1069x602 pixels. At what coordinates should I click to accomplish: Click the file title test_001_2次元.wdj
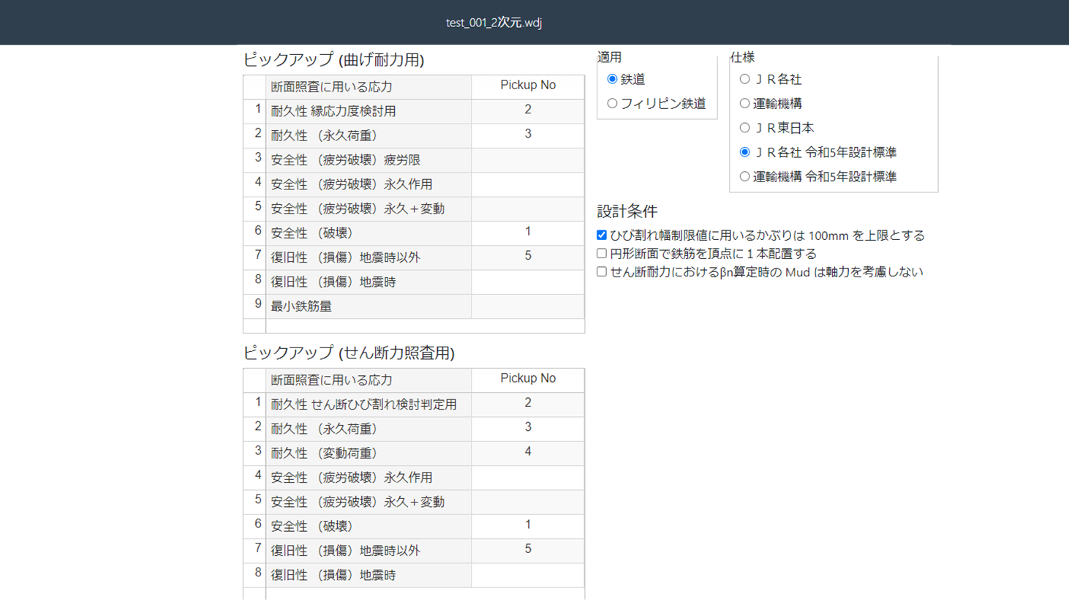click(494, 23)
